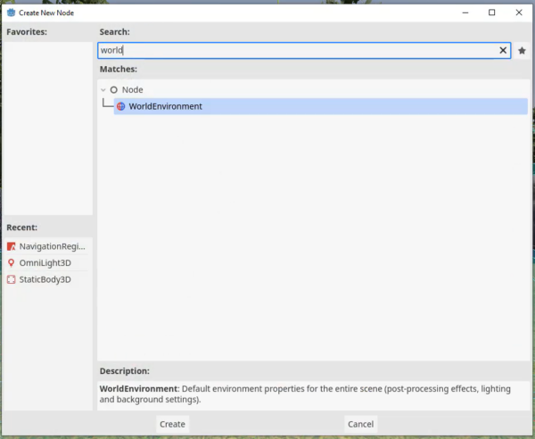Click the Godot logo in title bar
The height and width of the screenshot is (439, 535).
(x=11, y=12)
